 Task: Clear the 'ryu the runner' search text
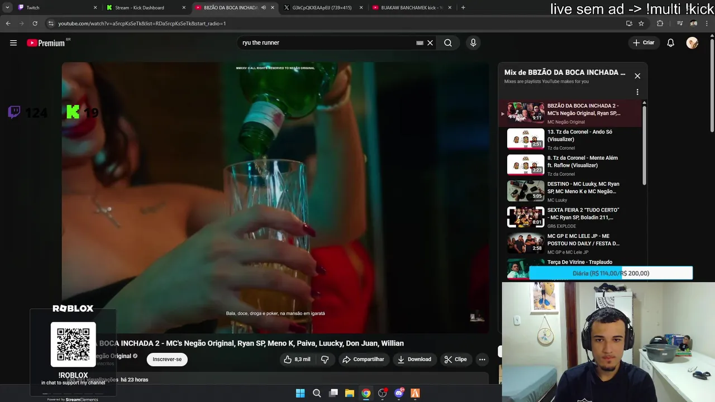430,43
